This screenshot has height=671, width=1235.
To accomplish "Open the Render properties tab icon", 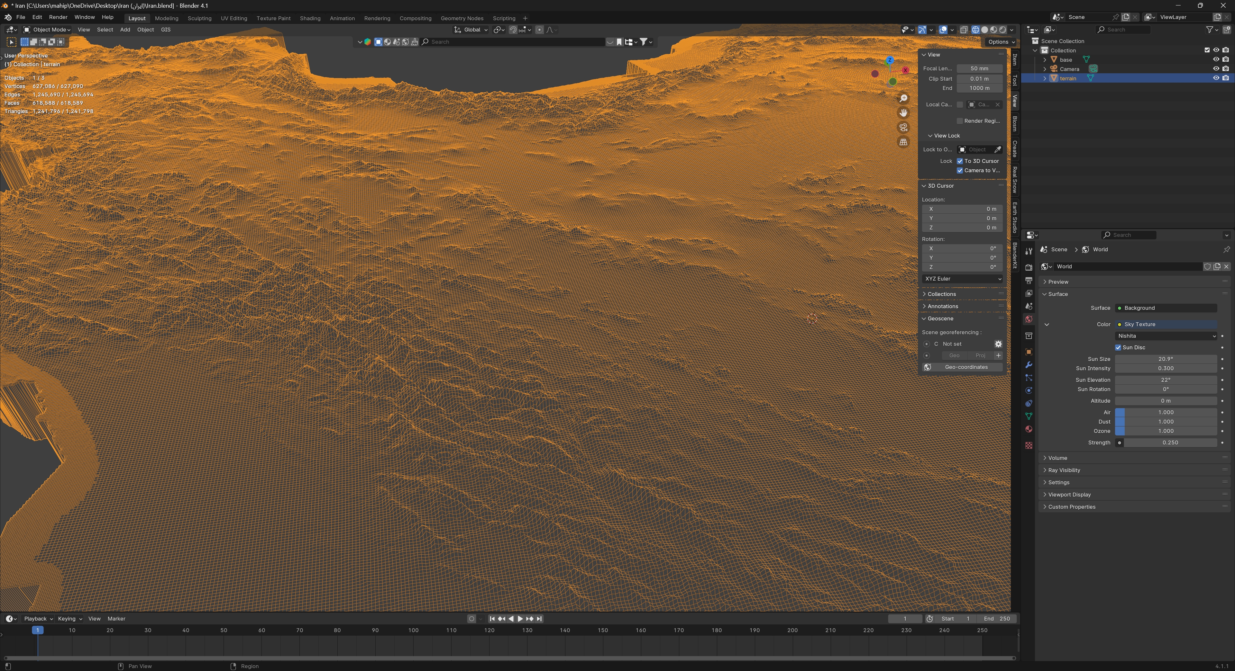I will click(1029, 267).
